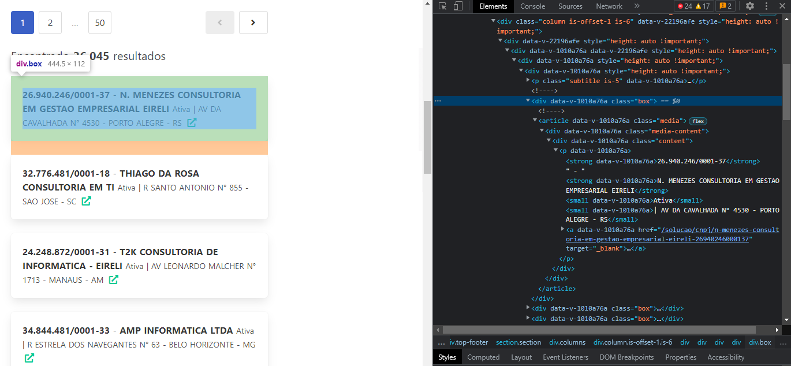Activate the inspect element cursor tool
This screenshot has width=791, height=366.
(441, 6)
